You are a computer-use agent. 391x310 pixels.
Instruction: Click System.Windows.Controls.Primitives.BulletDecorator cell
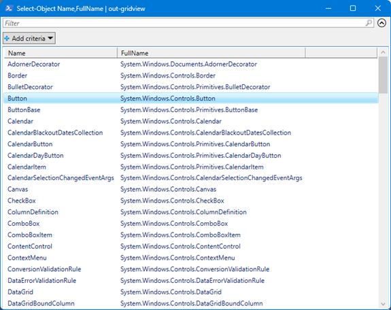tap(195, 87)
